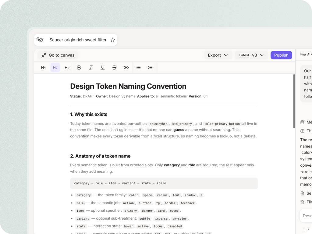312x234 pixels.
Task: Click the color-primary-button code token
Action: tap(222, 124)
